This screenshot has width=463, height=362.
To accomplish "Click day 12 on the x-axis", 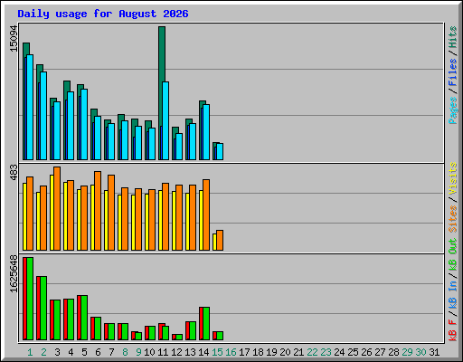I will click(x=176, y=352).
